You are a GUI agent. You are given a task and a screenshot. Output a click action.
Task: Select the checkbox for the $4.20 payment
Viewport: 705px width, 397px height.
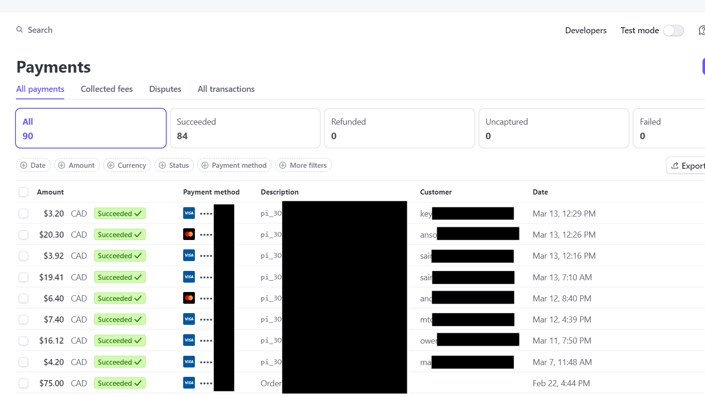(23, 362)
